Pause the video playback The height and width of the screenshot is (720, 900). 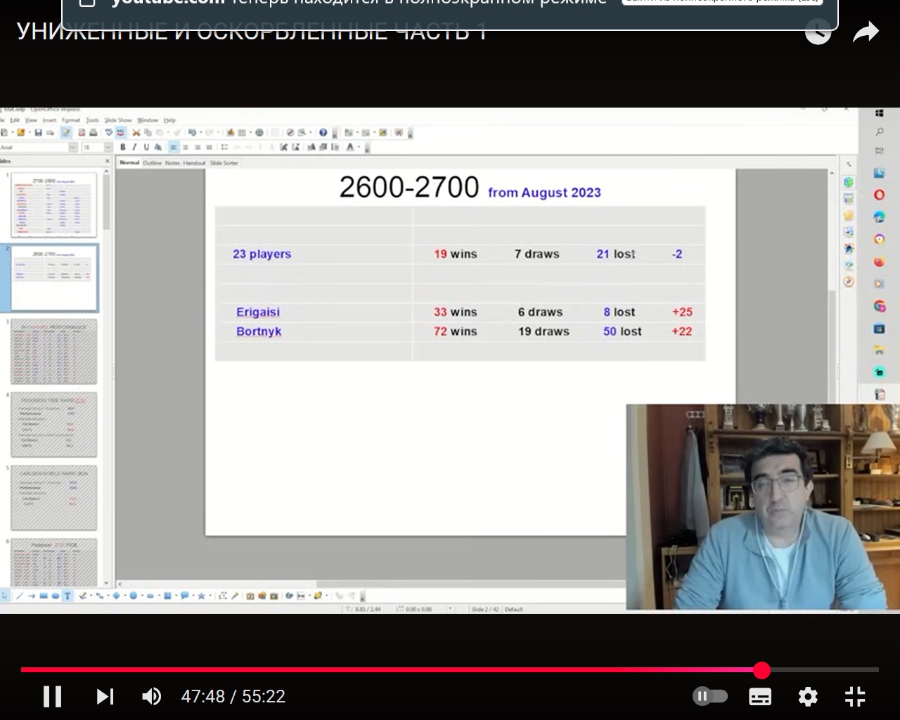[x=53, y=696]
